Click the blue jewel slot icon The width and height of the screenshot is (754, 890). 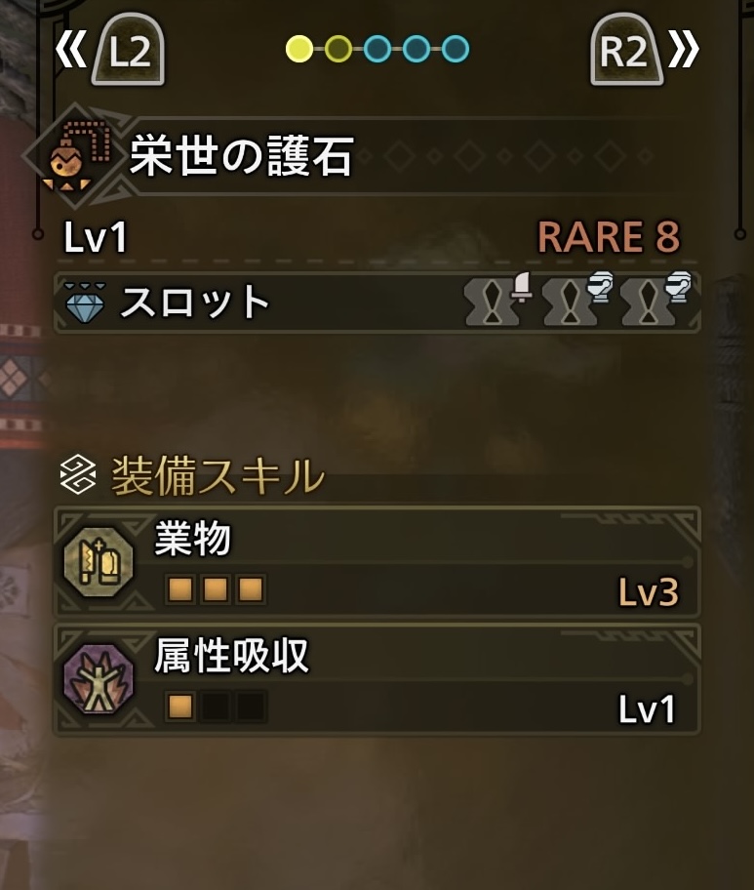[x=85, y=303]
